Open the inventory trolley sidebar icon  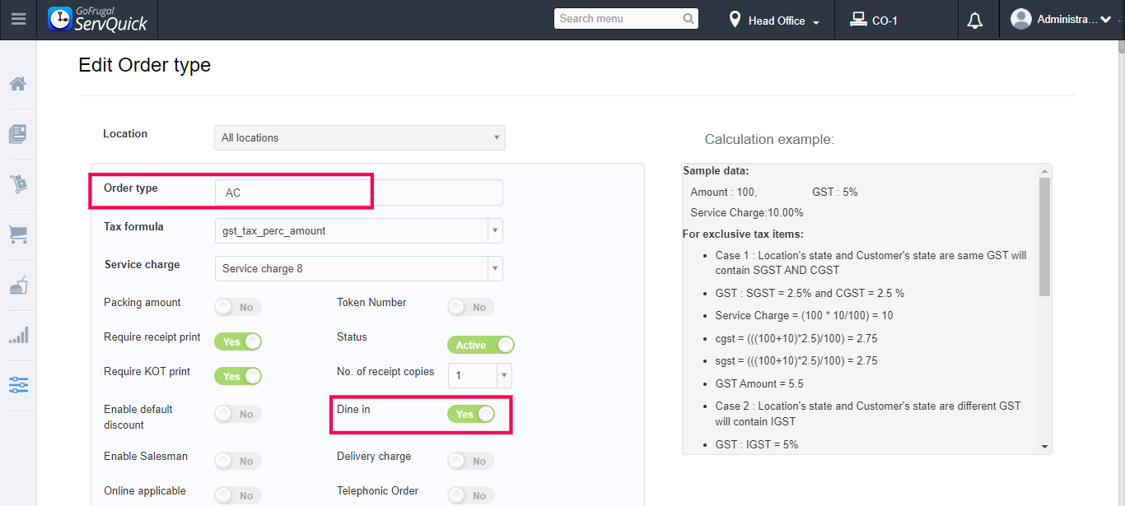[18, 184]
